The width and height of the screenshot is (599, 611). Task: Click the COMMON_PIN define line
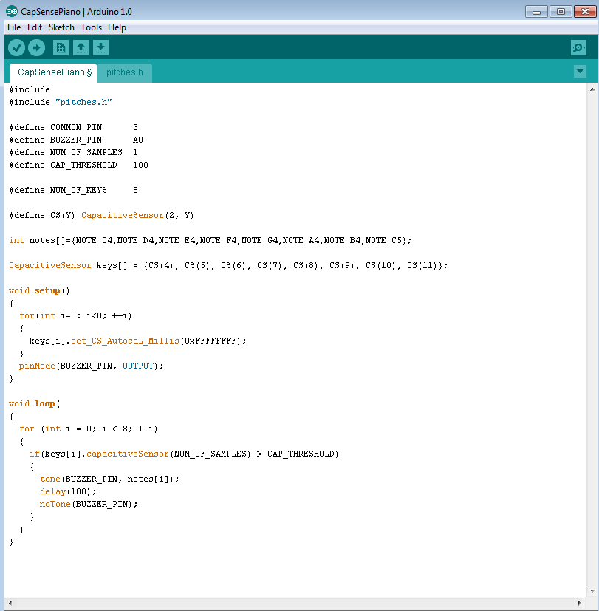73,127
